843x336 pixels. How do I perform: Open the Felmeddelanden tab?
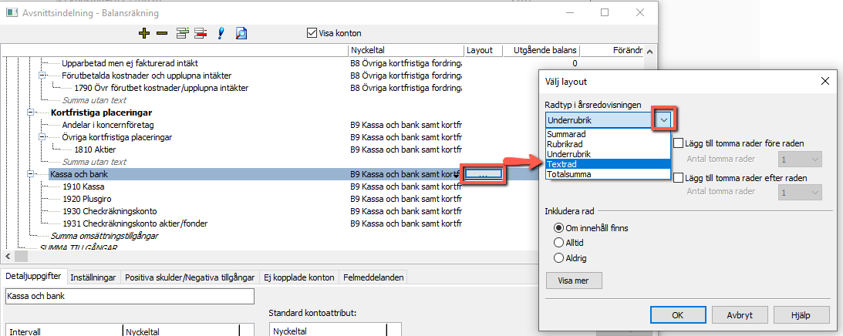click(x=373, y=277)
